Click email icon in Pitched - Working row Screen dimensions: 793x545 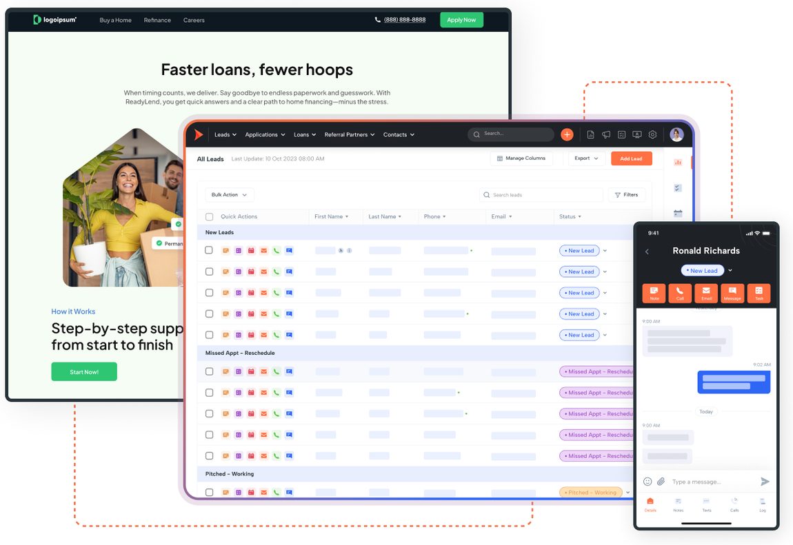tap(264, 493)
